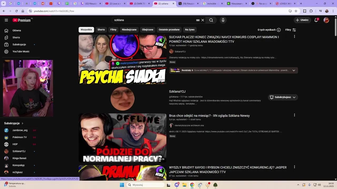Click the browser home icon
The height and width of the screenshot is (189, 337).
point(23,11)
